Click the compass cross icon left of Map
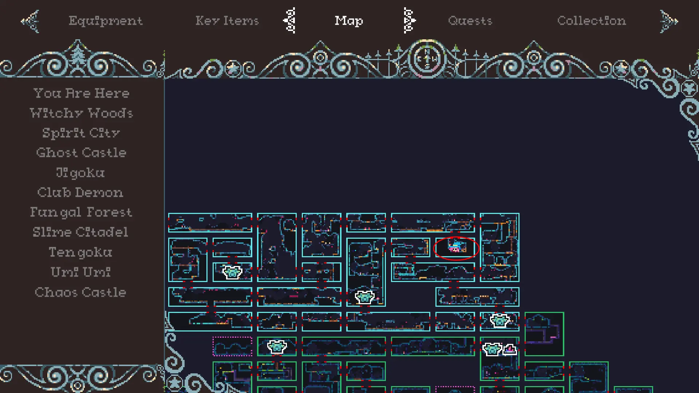 pos(289,20)
